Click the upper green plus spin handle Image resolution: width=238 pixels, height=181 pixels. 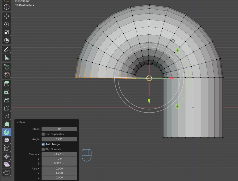click(x=177, y=50)
